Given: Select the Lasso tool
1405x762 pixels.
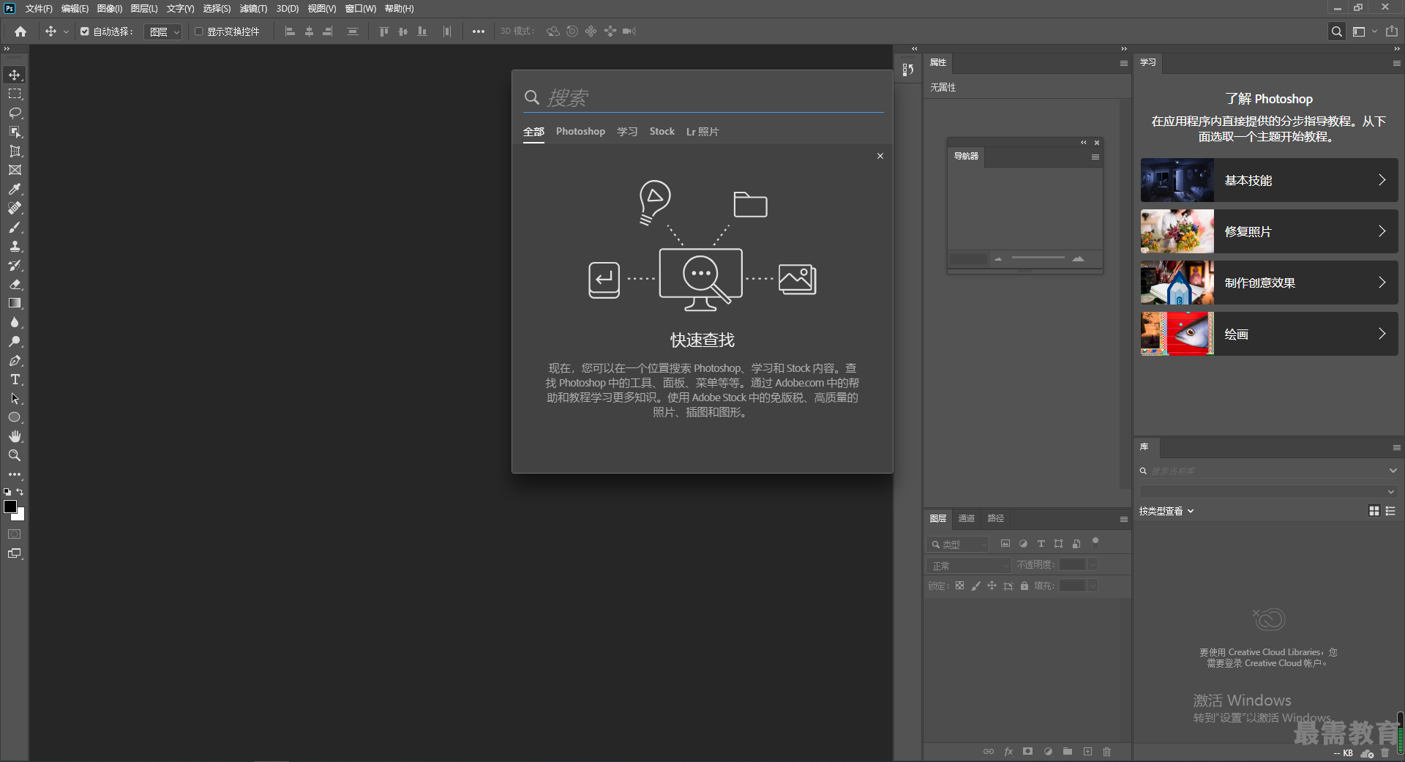Looking at the screenshot, I should pyautogui.click(x=15, y=113).
